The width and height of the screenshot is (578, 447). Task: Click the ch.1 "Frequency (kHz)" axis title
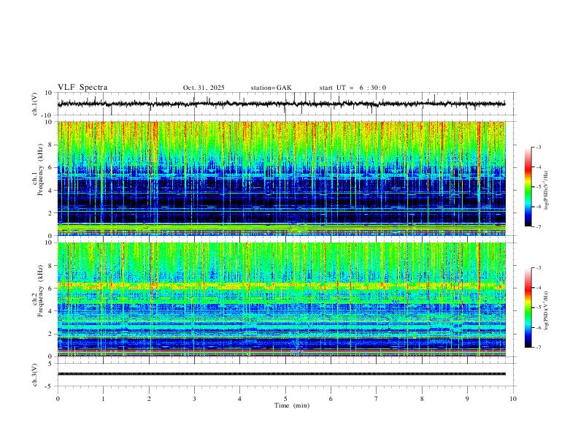[40, 170]
